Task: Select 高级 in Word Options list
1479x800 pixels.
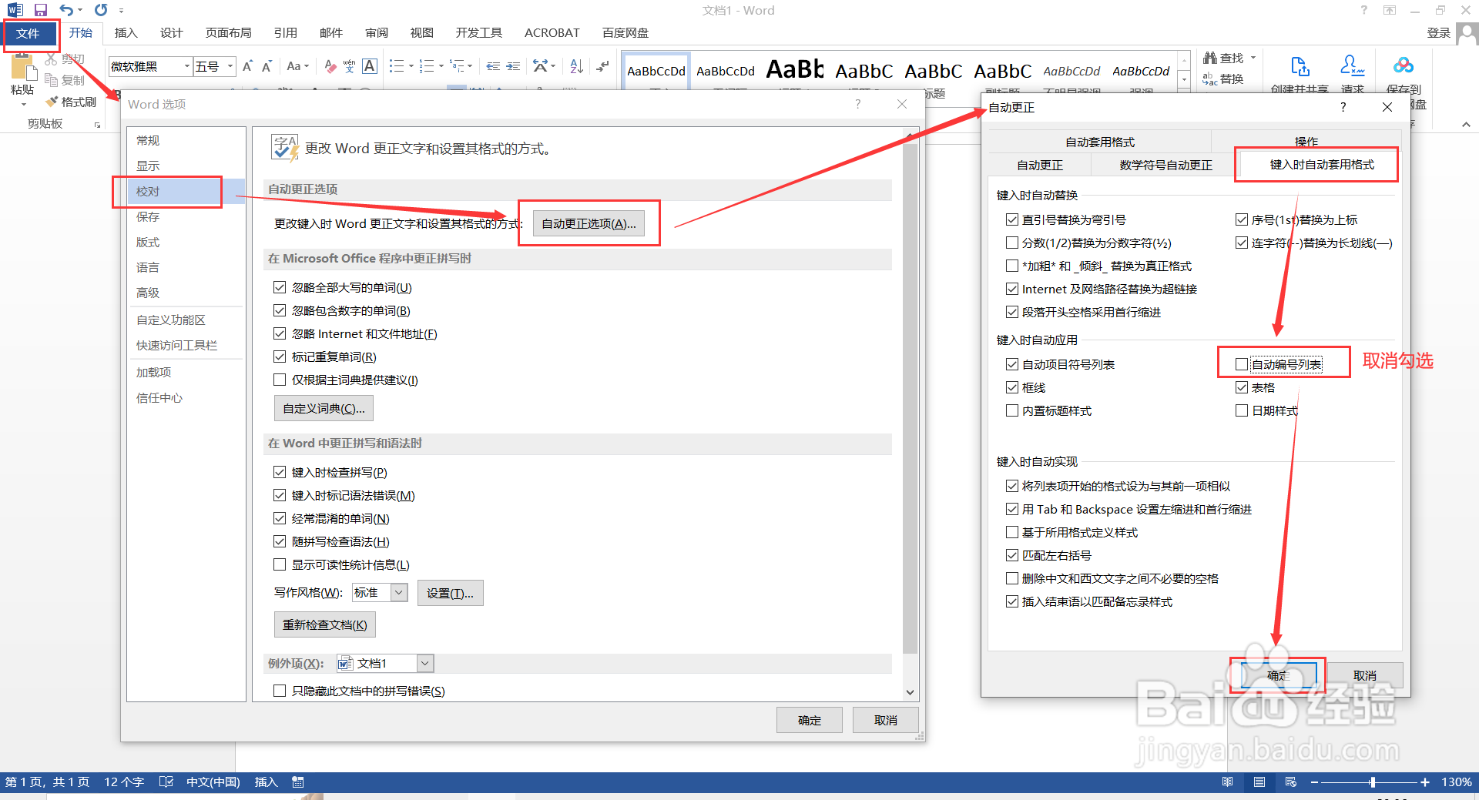Action: [x=148, y=293]
